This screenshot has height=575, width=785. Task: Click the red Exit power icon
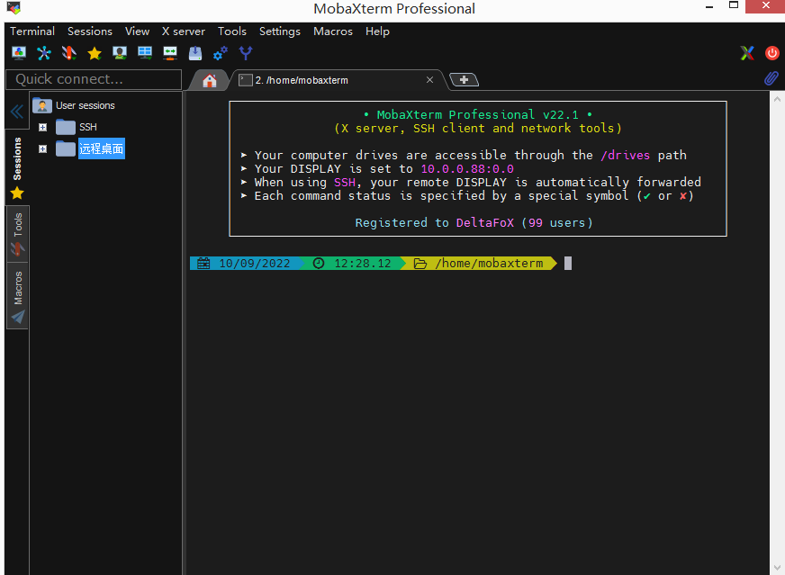pos(772,52)
